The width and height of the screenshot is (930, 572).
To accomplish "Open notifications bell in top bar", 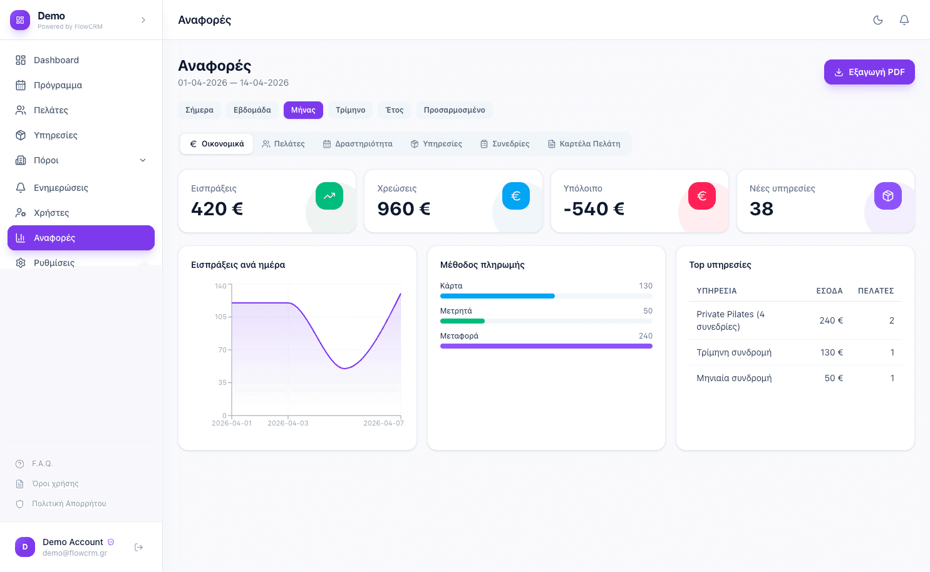I will 904,20.
